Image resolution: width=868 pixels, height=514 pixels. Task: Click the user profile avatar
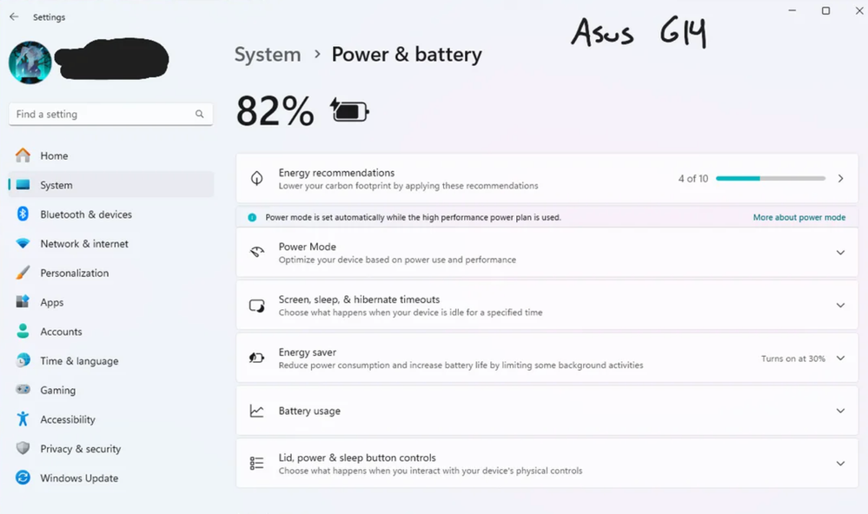click(30, 63)
